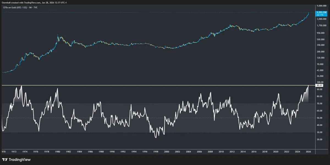Viewport: 330px width, 165px height.
Task: Click the 80.00 RSI scale label
Action: pyautogui.click(x=319, y=96)
